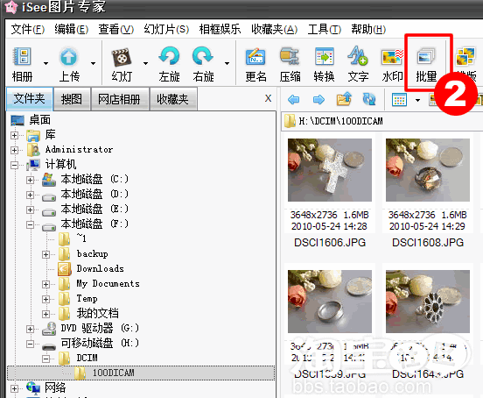Select thumbnail DSCI1606.JPG
This screenshot has width=483, height=398.
pos(330,170)
